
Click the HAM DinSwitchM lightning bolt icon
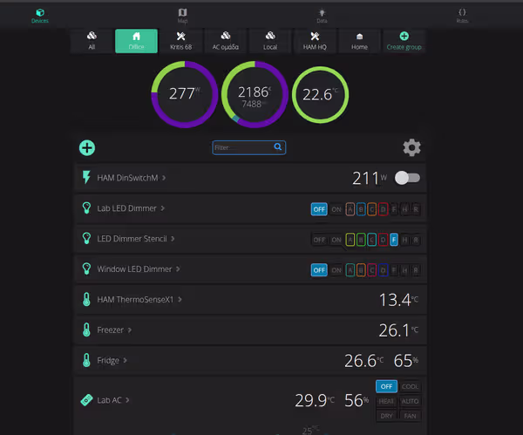click(x=86, y=177)
